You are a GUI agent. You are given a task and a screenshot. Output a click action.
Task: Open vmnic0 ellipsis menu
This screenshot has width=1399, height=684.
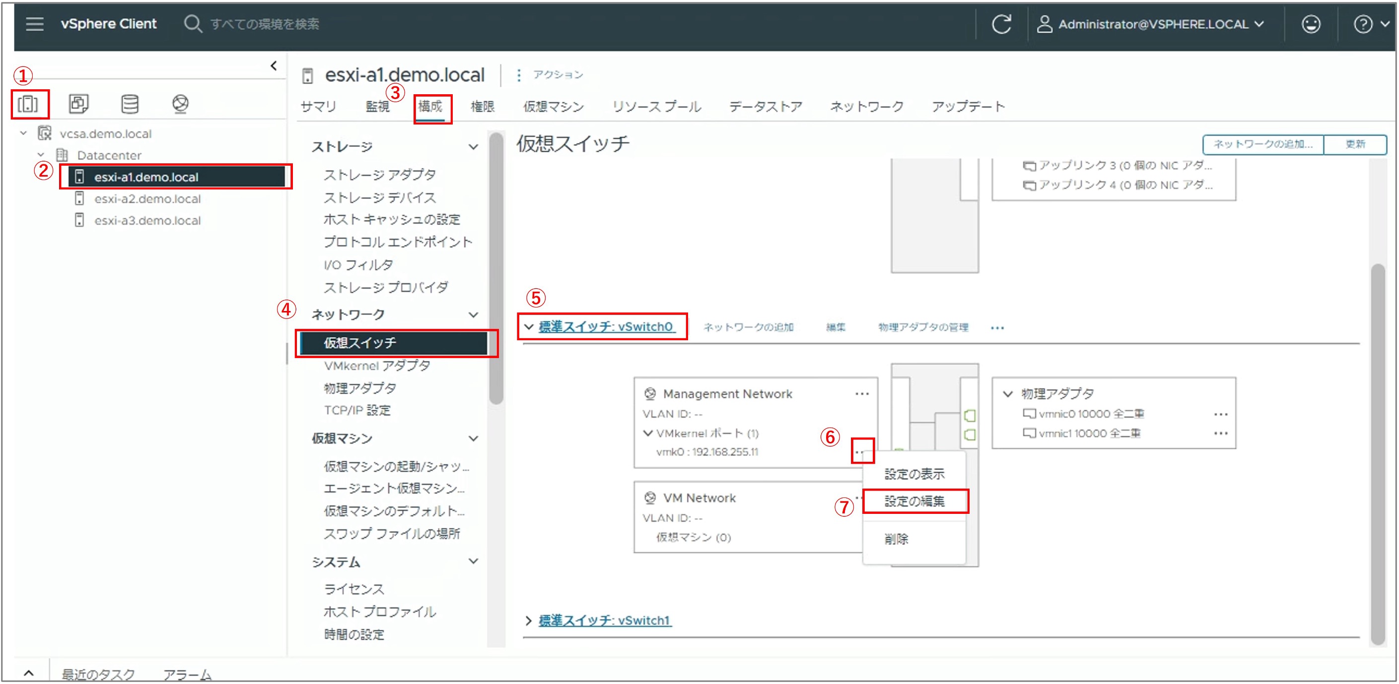[1220, 414]
